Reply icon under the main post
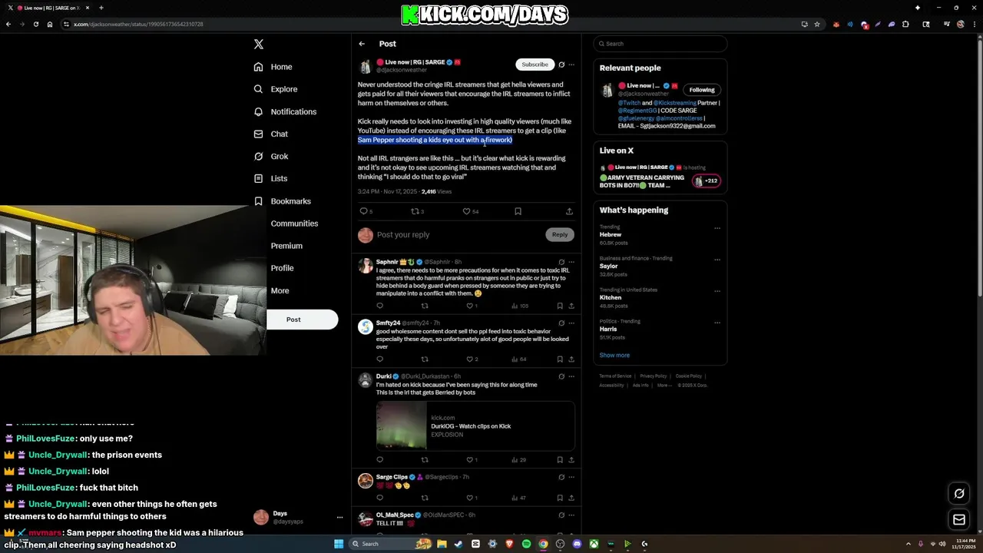The height and width of the screenshot is (553, 983). (x=364, y=211)
